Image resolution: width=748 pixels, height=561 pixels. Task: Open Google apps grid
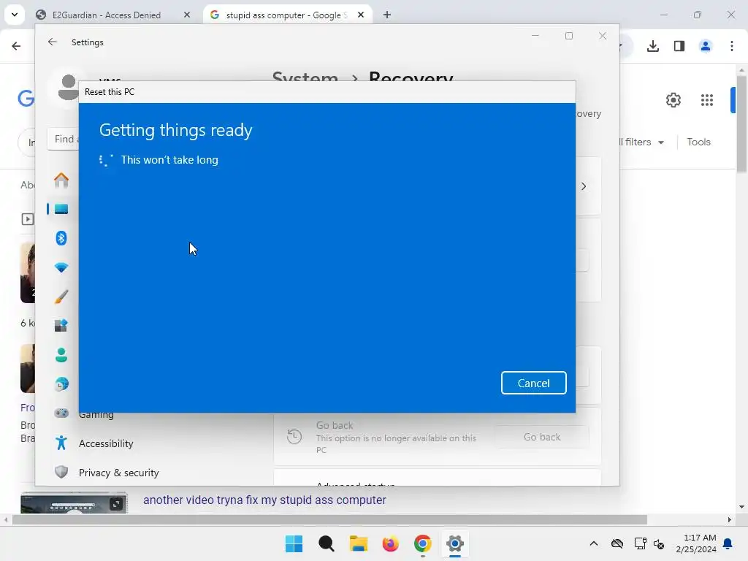[707, 100]
